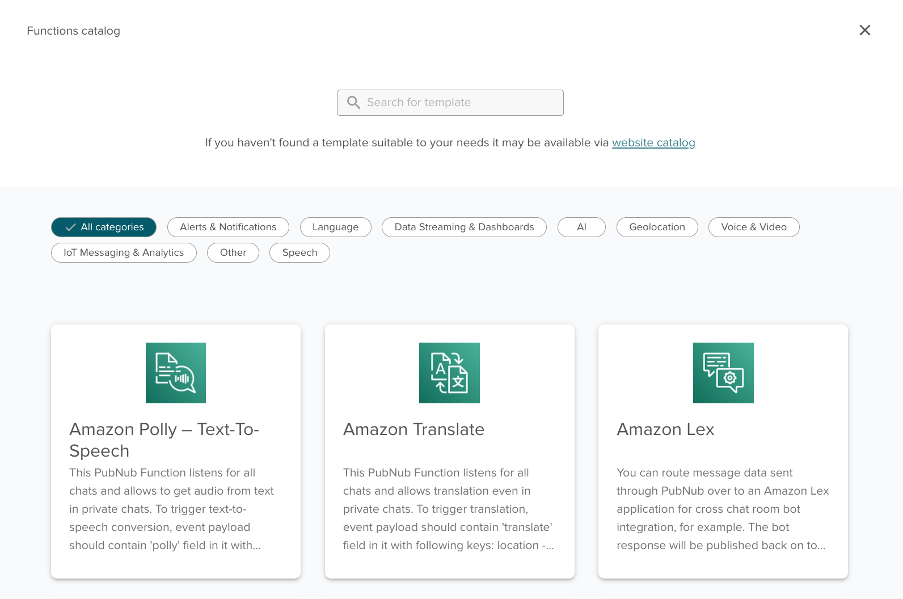The height and width of the screenshot is (599, 903).
Task: Filter by Geolocation category
Action: (x=657, y=227)
